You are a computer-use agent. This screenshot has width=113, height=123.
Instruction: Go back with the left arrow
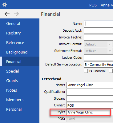(x=7, y=14)
